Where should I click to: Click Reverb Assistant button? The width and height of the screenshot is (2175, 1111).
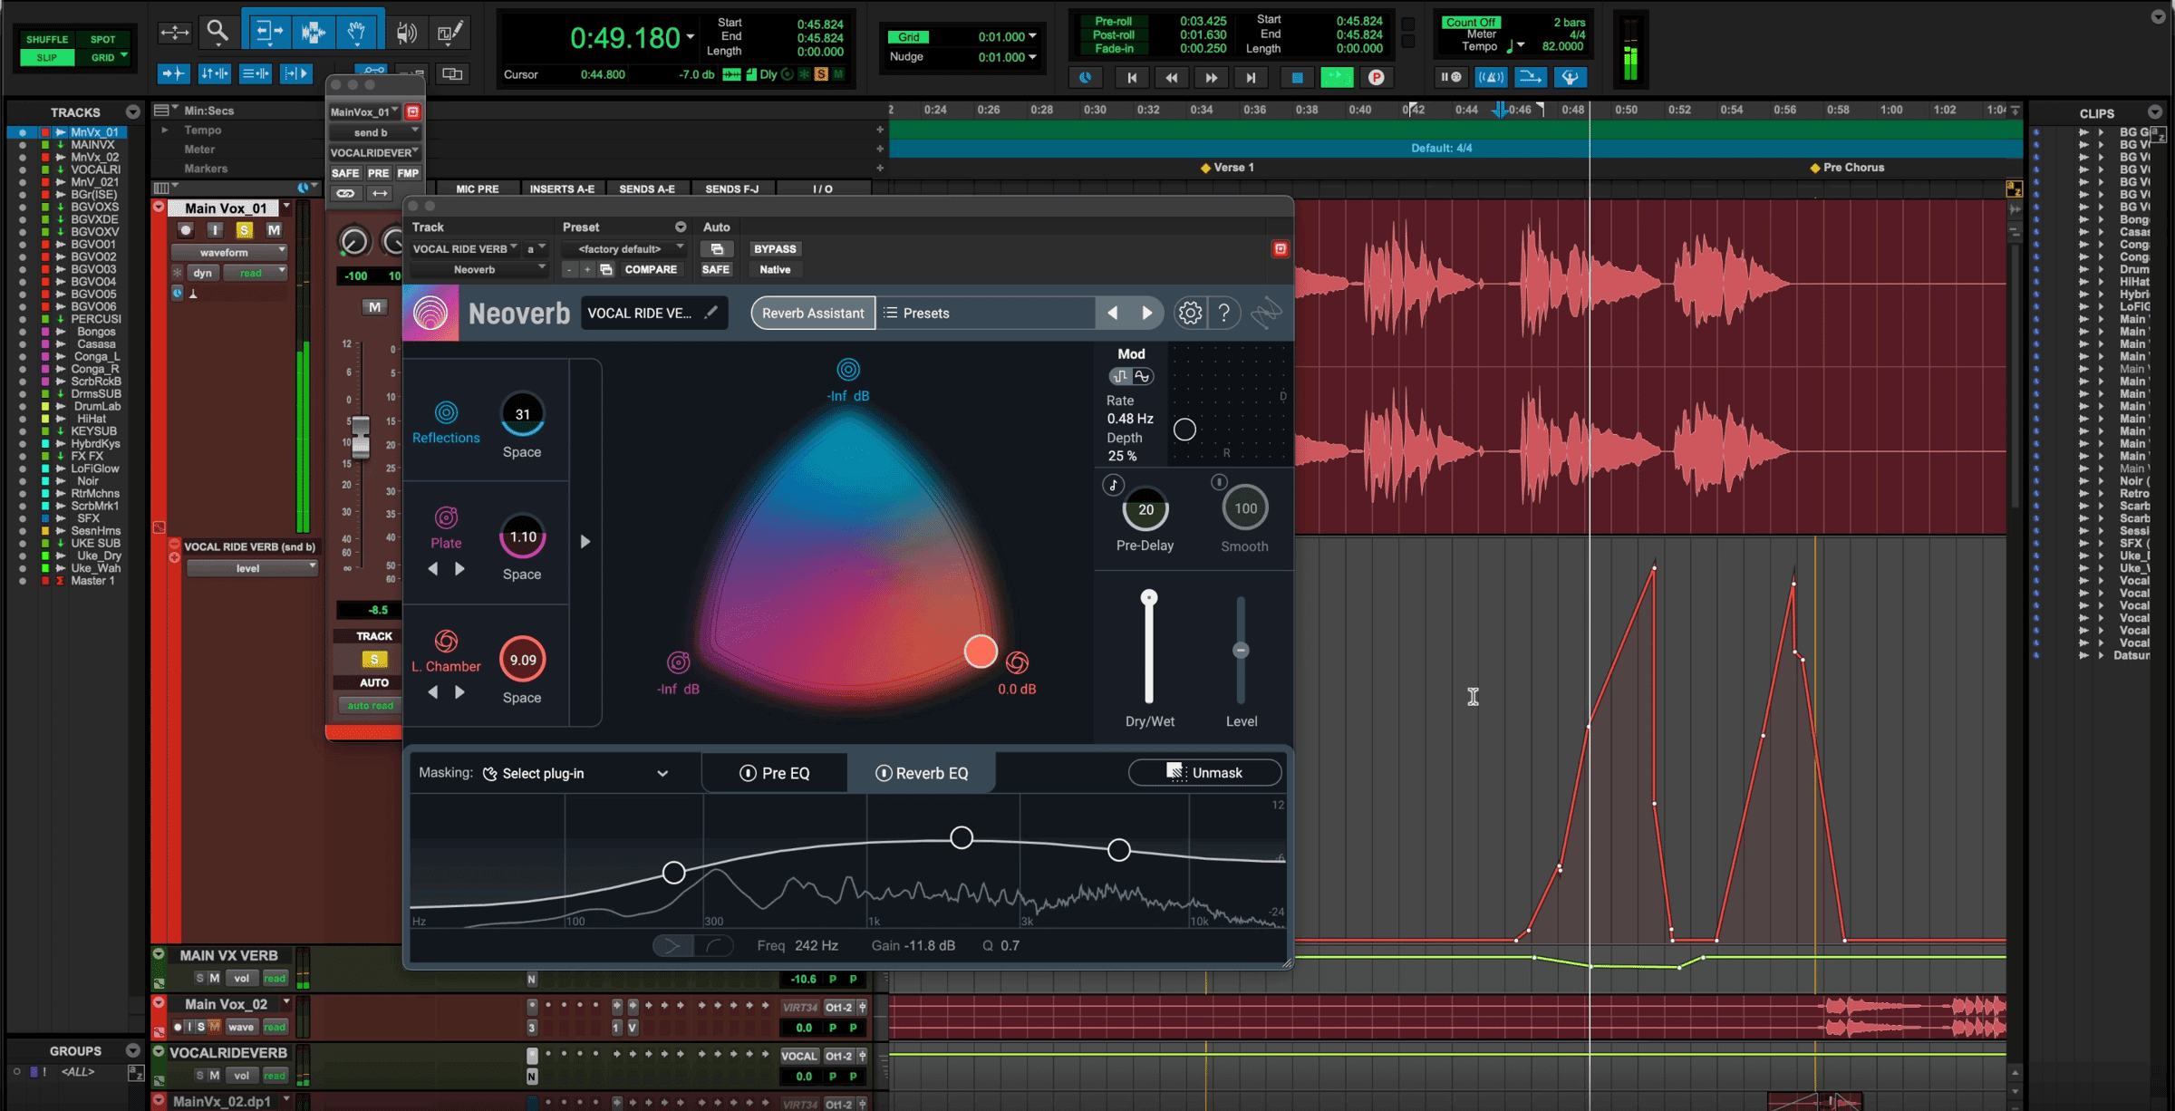point(813,313)
